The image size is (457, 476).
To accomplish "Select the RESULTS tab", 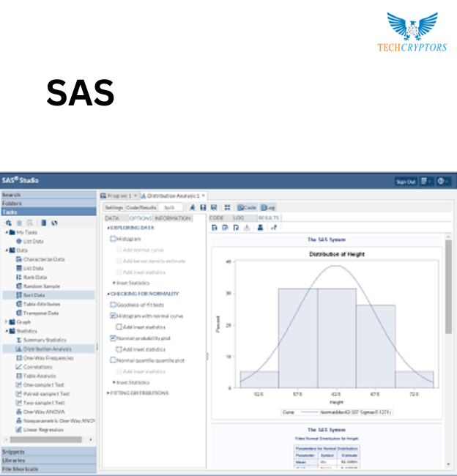I will pos(269,217).
